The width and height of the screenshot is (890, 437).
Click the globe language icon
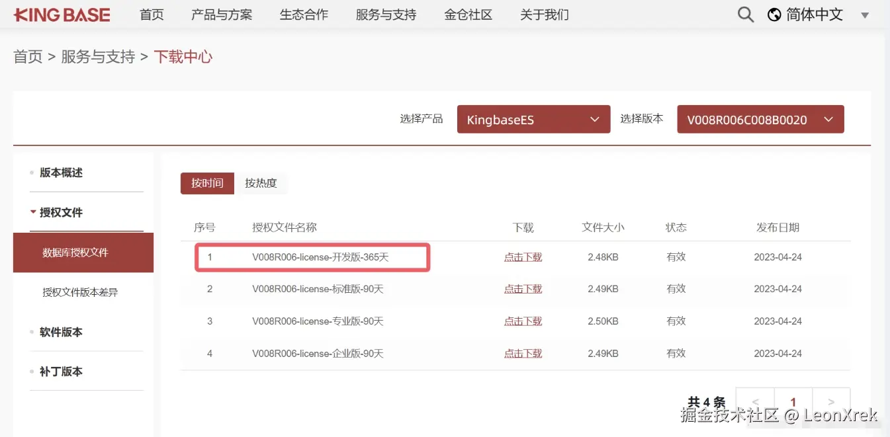tap(773, 14)
